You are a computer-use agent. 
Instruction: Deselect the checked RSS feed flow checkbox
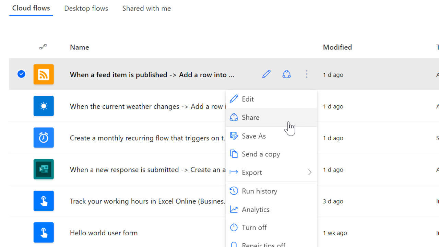tap(21, 74)
